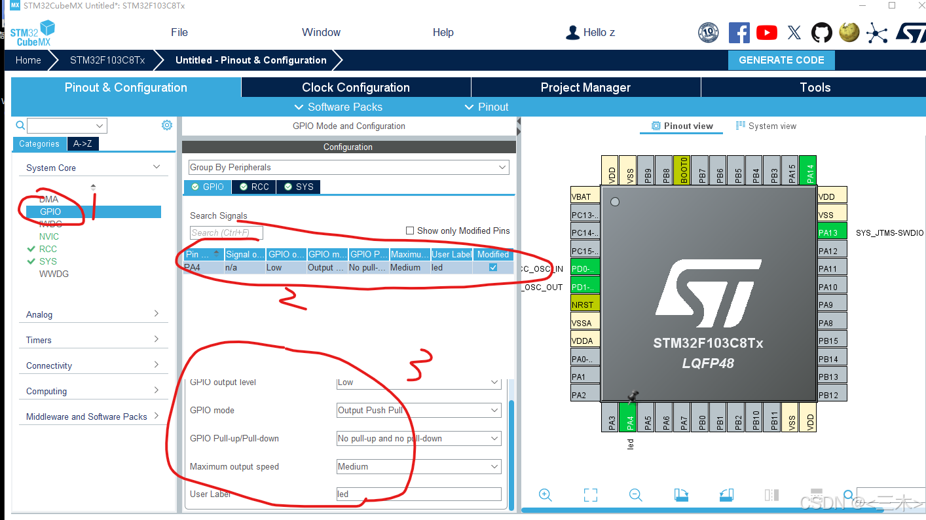
Task: Open the File menu
Action: tap(179, 32)
